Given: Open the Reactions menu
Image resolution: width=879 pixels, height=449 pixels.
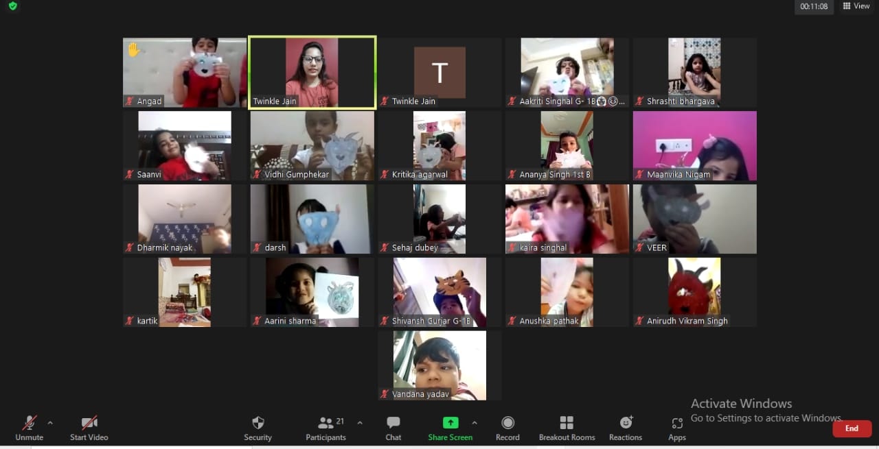Looking at the screenshot, I should pos(626,428).
